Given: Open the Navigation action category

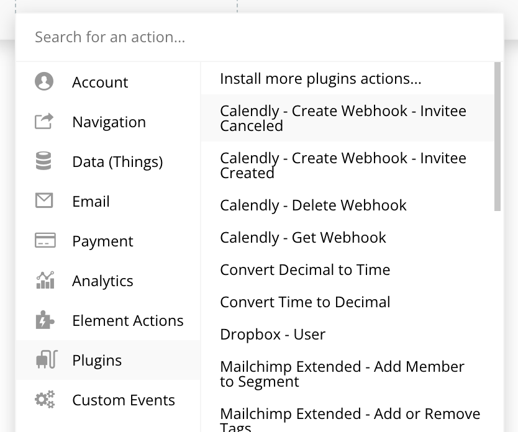Looking at the screenshot, I should coord(108,122).
